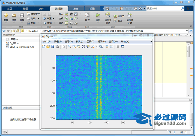This screenshot has height=136, width=195.
Task: Toggle the Zoom In tool
Action: pyautogui.click(x=70, y=47)
